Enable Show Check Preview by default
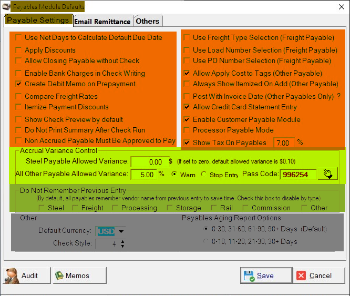 click(x=18, y=119)
